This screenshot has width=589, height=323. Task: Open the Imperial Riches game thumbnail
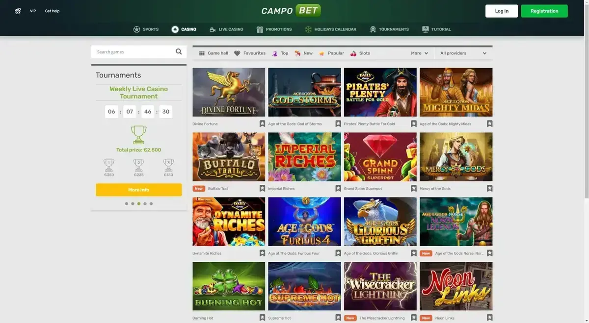coord(305,157)
